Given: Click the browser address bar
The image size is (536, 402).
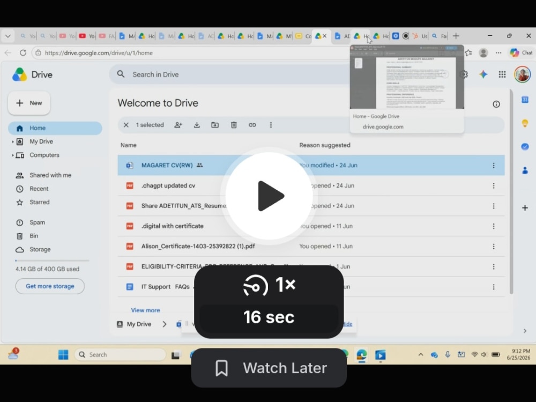Looking at the screenshot, I should 191,53.
